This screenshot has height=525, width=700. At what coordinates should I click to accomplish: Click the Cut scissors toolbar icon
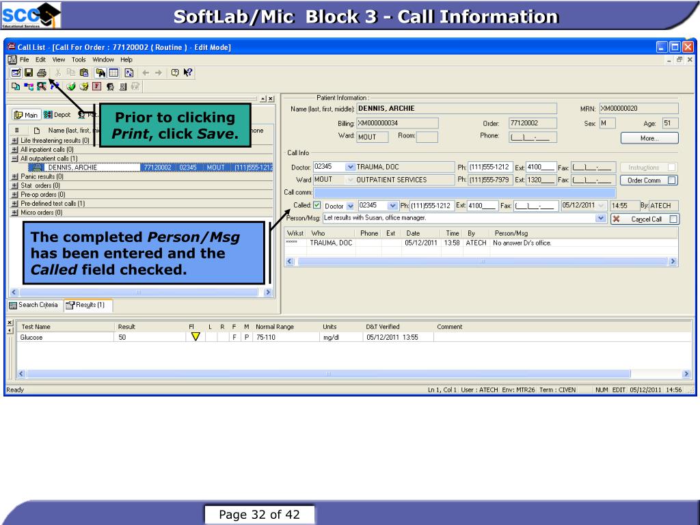point(58,72)
